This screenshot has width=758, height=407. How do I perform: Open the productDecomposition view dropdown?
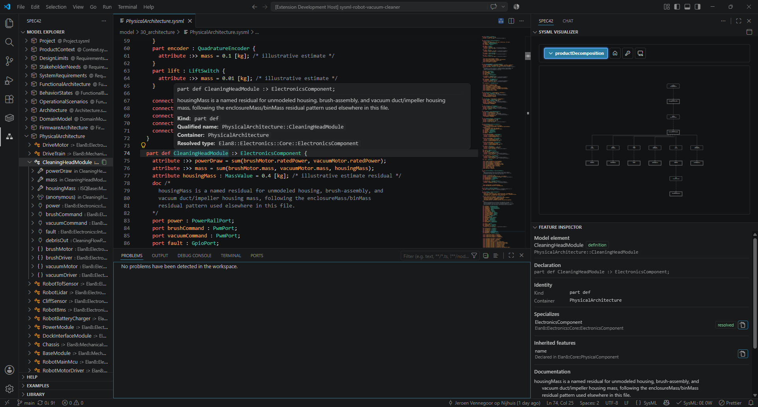(576, 53)
